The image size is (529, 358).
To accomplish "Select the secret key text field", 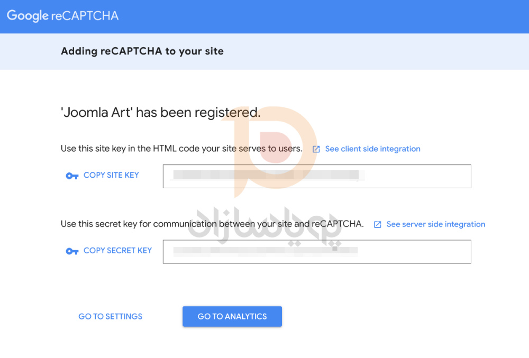I will tap(316, 252).
